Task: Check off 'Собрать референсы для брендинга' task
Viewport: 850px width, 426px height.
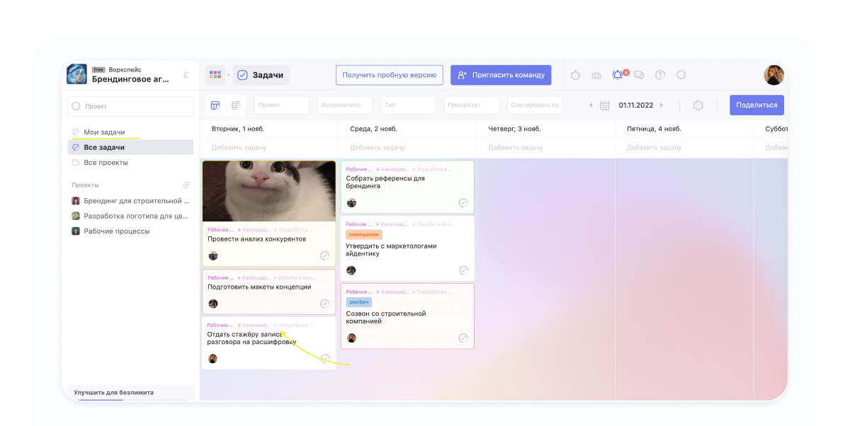Action: click(x=463, y=203)
